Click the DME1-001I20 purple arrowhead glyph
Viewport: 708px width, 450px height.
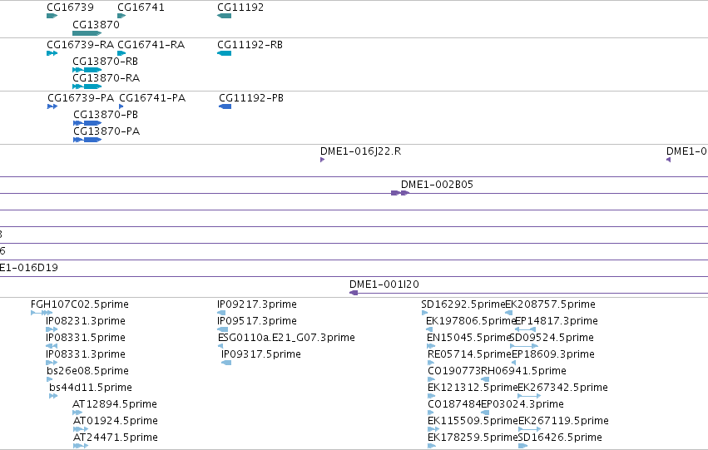coord(354,293)
